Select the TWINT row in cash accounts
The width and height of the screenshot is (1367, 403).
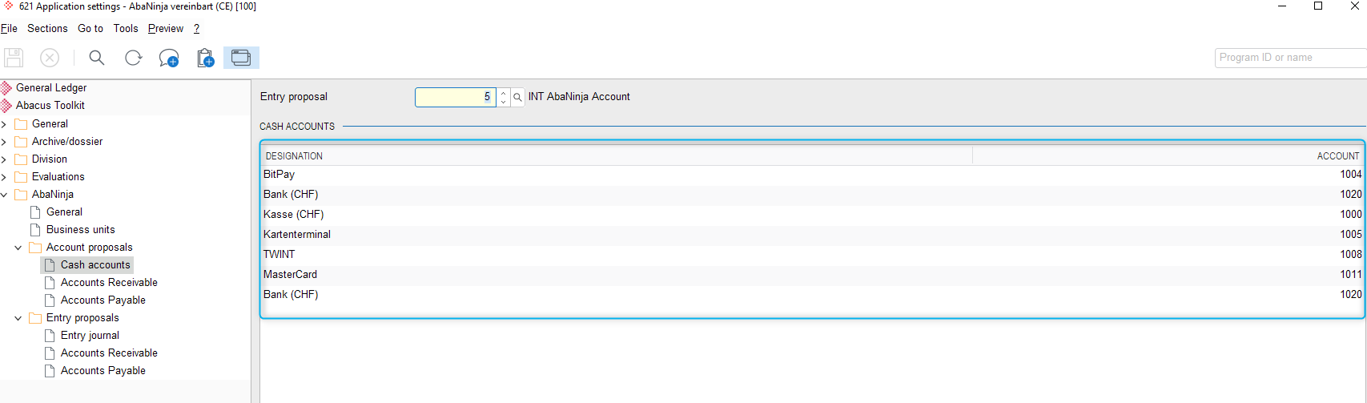pos(812,254)
